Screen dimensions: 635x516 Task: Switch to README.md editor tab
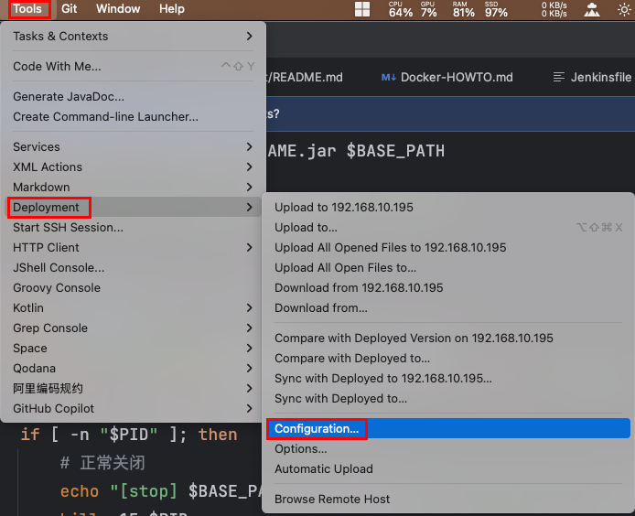click(x=305, y=77)
